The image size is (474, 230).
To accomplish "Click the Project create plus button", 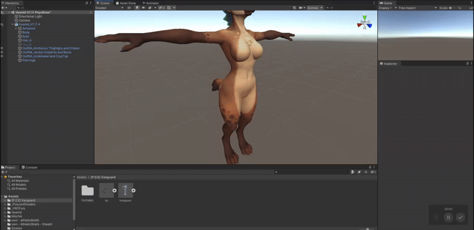I will 3,172.
